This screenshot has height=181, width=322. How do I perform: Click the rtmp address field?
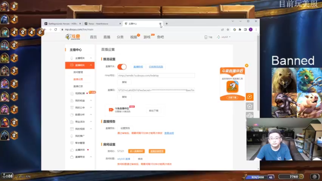pos(156,76)
